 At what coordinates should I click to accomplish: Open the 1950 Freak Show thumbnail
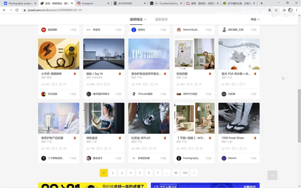point(239,118)
